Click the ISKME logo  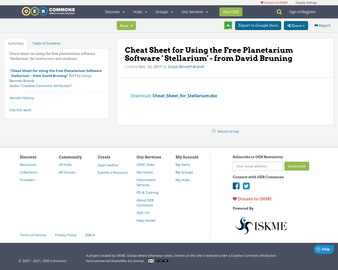[x=261, y=226]
